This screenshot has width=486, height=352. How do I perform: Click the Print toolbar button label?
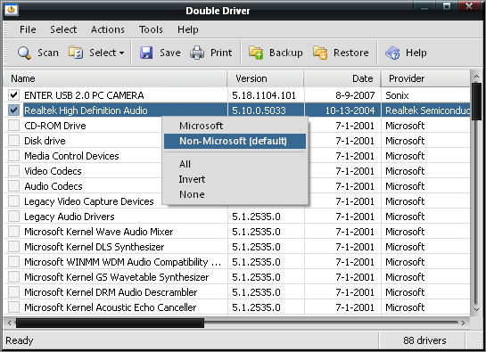coord(221,53)
